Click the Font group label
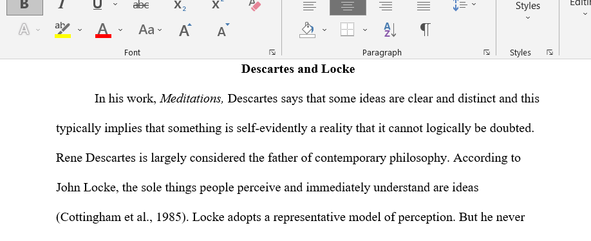The height and width of the screenshot is (241, 591). click(x=132, y=52)
